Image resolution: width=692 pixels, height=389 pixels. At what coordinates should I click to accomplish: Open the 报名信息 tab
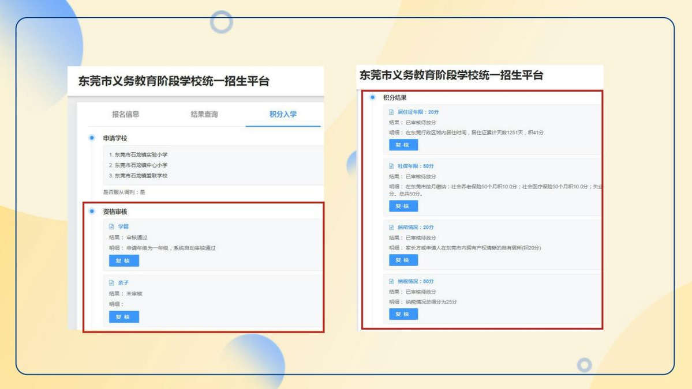(125, 114)
